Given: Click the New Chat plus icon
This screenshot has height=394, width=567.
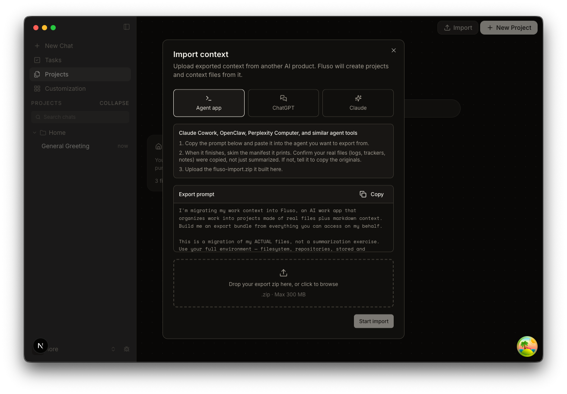Looking at the screenshot, I should [37, 46].
